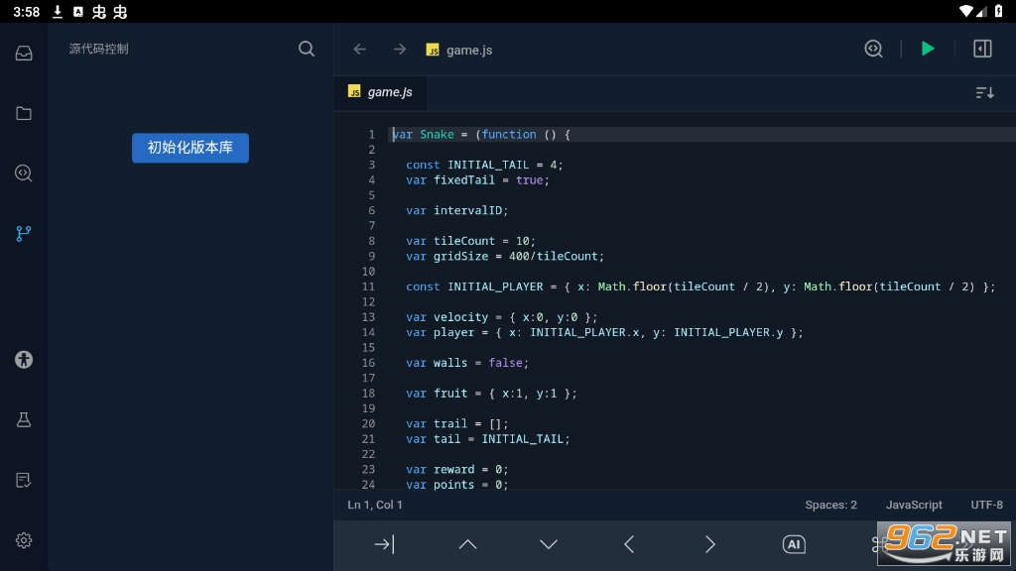Run the game.js file with play button

point(928,49)
